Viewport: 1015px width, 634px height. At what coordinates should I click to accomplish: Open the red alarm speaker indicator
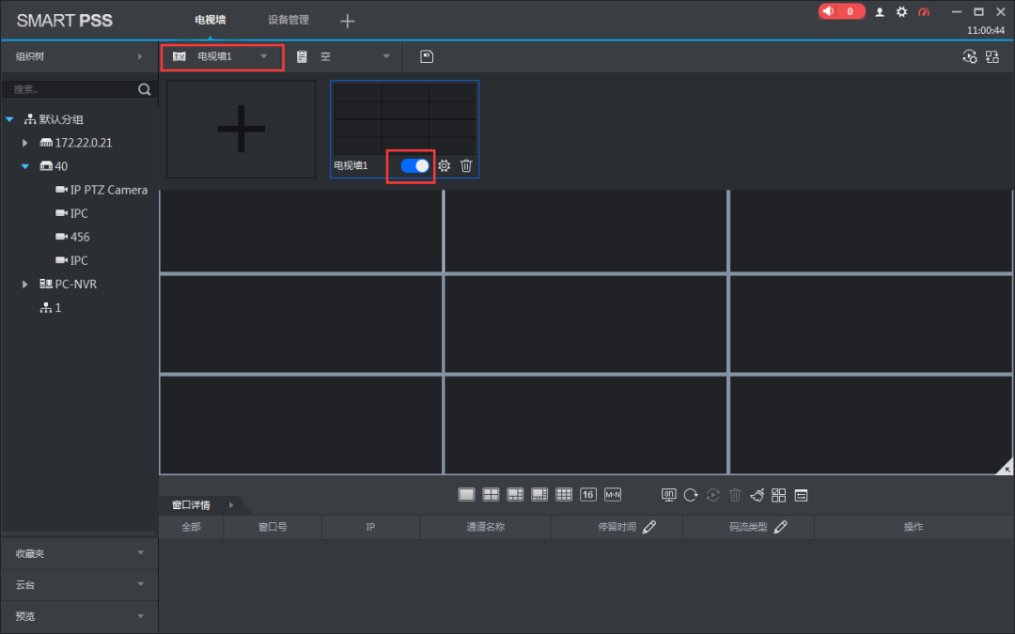click(x=840, y=11)
